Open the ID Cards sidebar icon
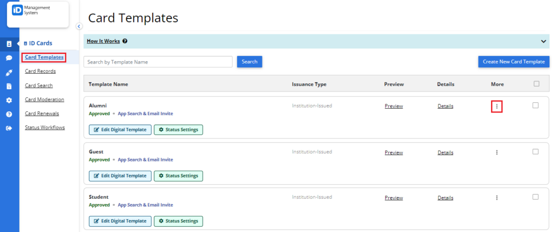 tap(9, 44)
